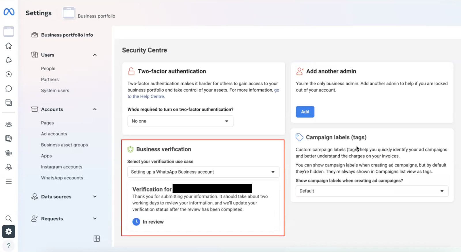Expand the Requests section chevron
Viewport: 461px width, 252px height.
point(95,219)
